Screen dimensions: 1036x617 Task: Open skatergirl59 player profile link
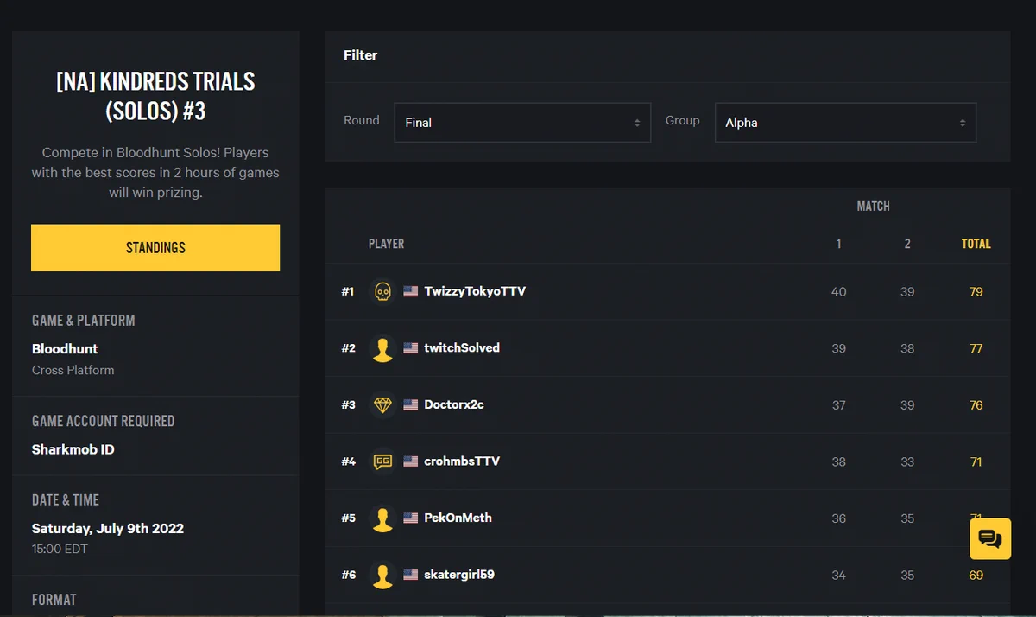click(459, 575)
